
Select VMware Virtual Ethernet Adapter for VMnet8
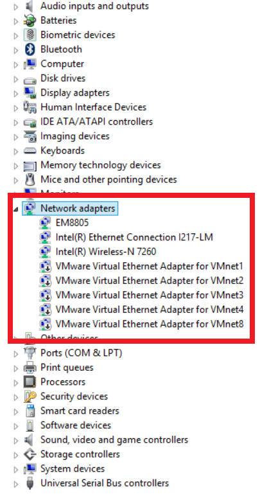[x=150, y=324]
